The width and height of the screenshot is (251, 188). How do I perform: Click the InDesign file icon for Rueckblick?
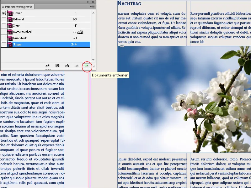[x=10, y=38]
